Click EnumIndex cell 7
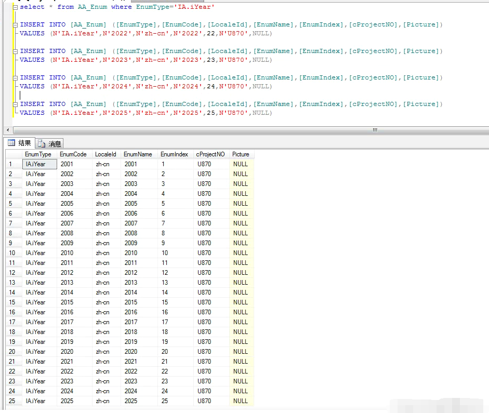The height and width of the screenshot is (413, 489). coord(176,223)
